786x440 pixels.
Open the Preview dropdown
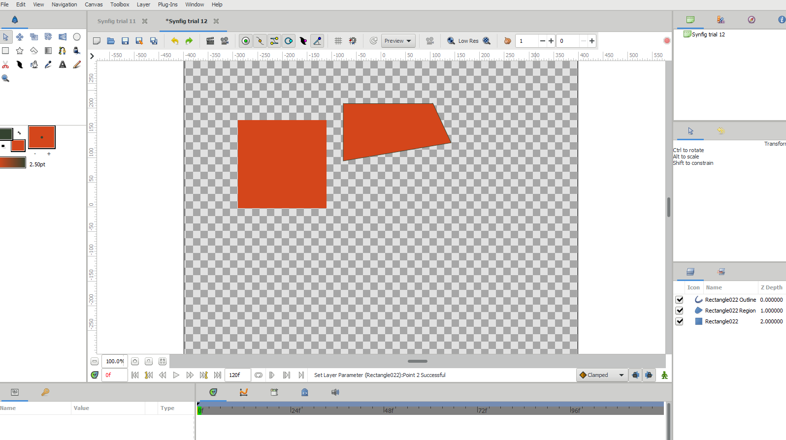coord(398,41)
